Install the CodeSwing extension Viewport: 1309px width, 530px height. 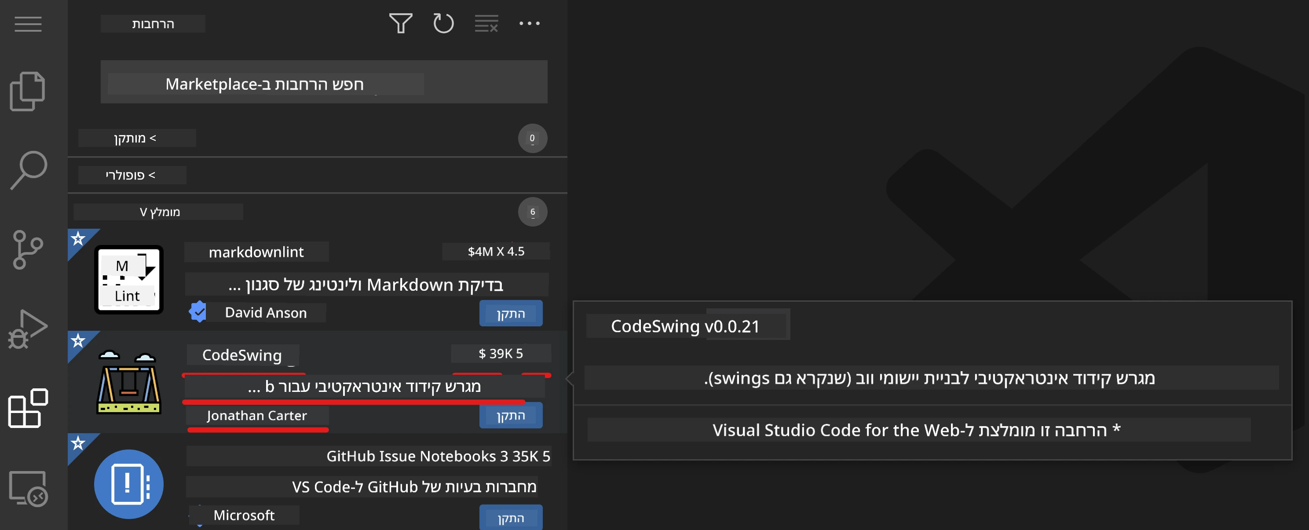click(x=511, y=416)
